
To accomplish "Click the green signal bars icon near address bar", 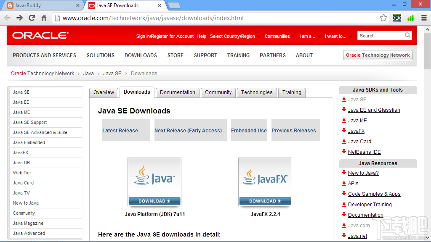I will 410,18.
